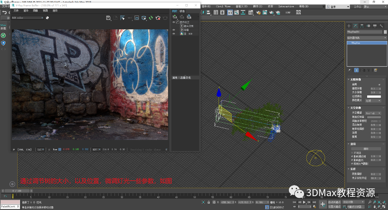Image resolution: width=388 pixels, height=210 pixels.
Task: Click the green swap A/B arrows icon
Action: click(151, 18)
